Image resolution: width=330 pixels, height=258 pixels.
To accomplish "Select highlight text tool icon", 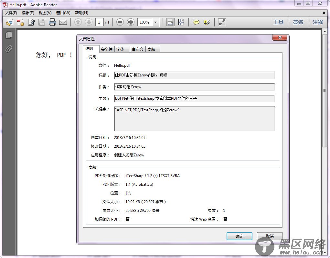I will point(207,22).
